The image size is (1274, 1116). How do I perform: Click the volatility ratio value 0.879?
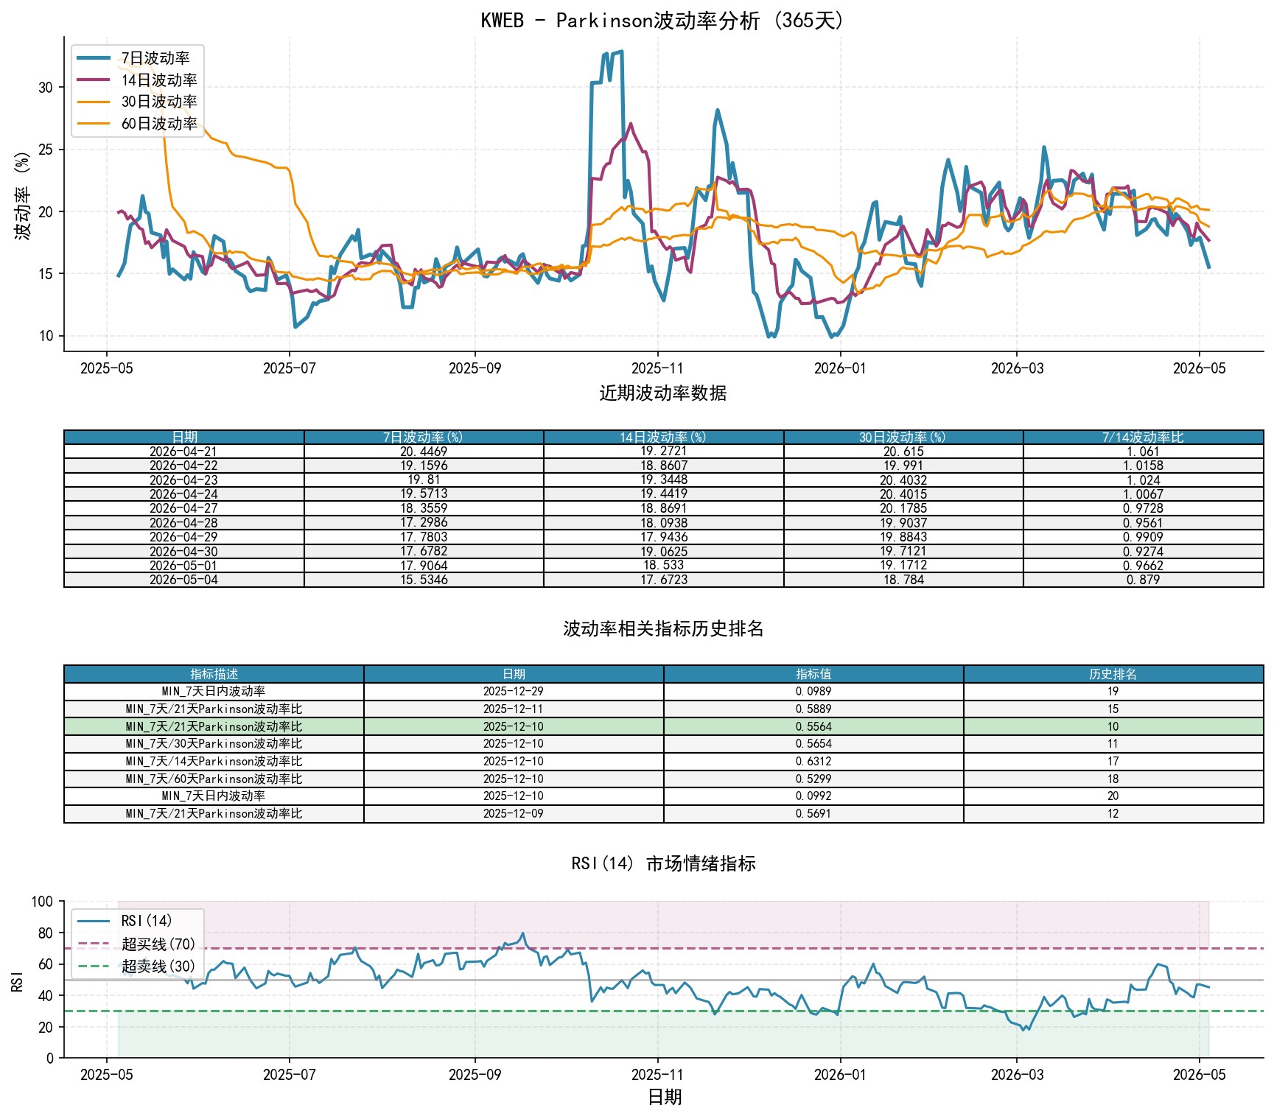tap(1143, 580)
